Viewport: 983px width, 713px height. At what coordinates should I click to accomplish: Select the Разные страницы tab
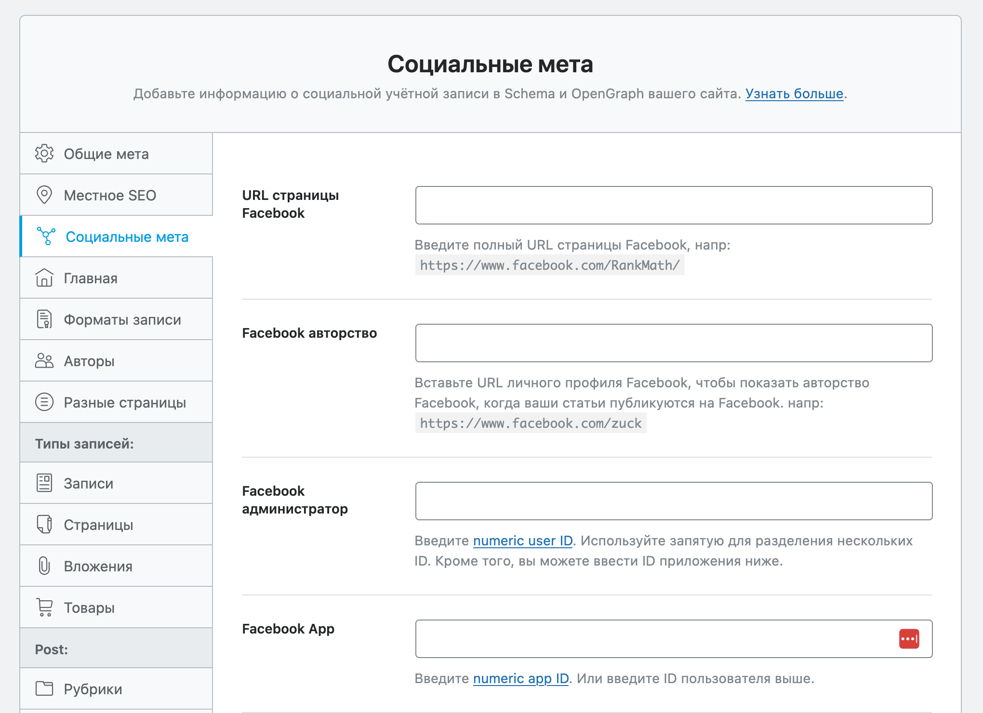(x=116, y=402)
